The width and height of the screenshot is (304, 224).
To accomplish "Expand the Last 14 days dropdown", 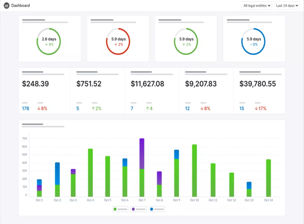I will (287, 6).
